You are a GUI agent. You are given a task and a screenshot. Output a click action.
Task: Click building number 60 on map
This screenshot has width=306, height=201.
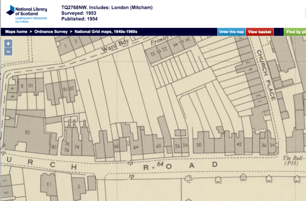click(159, 146)
